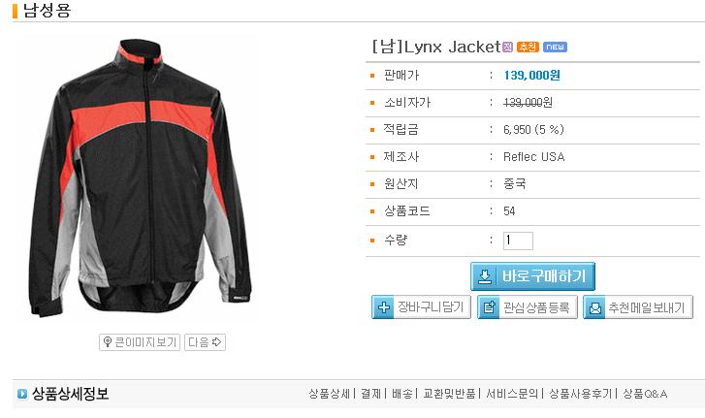Click the download icon on 바로구매하기 button
705x418 pixels.
click(484, 276)
